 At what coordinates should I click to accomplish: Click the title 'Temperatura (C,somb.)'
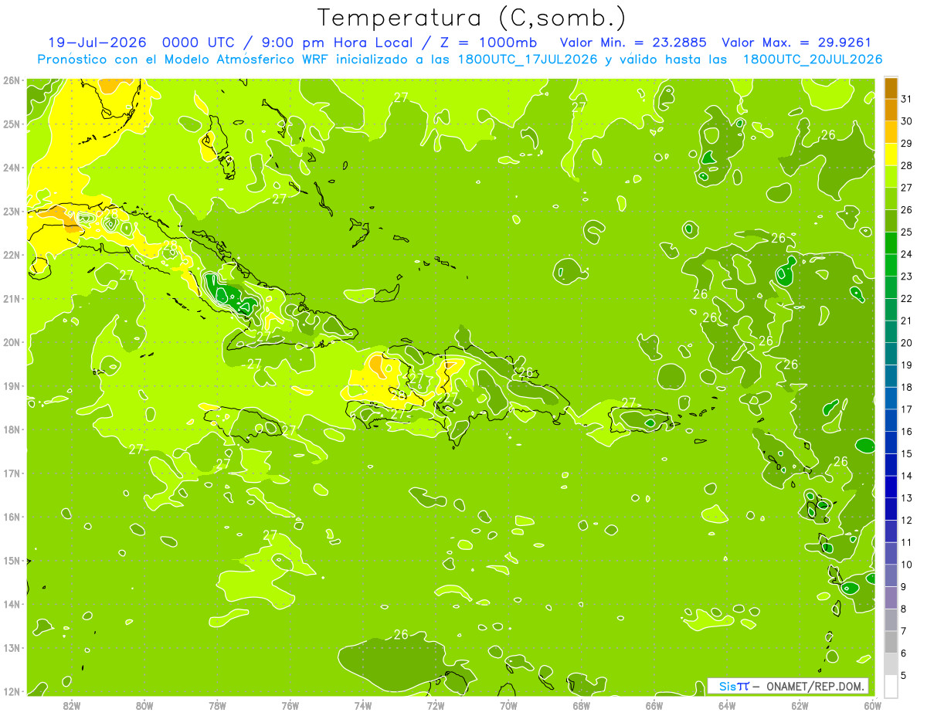pos(471,18)
